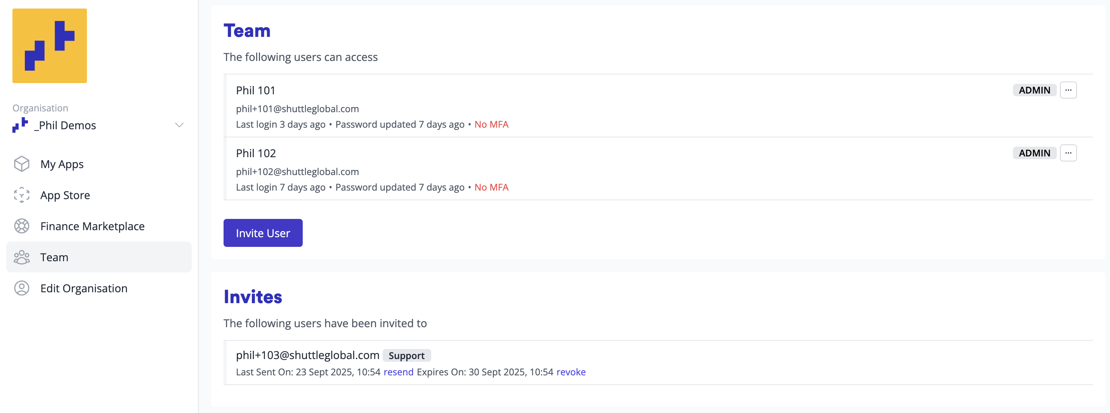Screen dimensions: 1110x413
Task: Revoke the phil+103 invitation
Action: click(x=571, y=372)
